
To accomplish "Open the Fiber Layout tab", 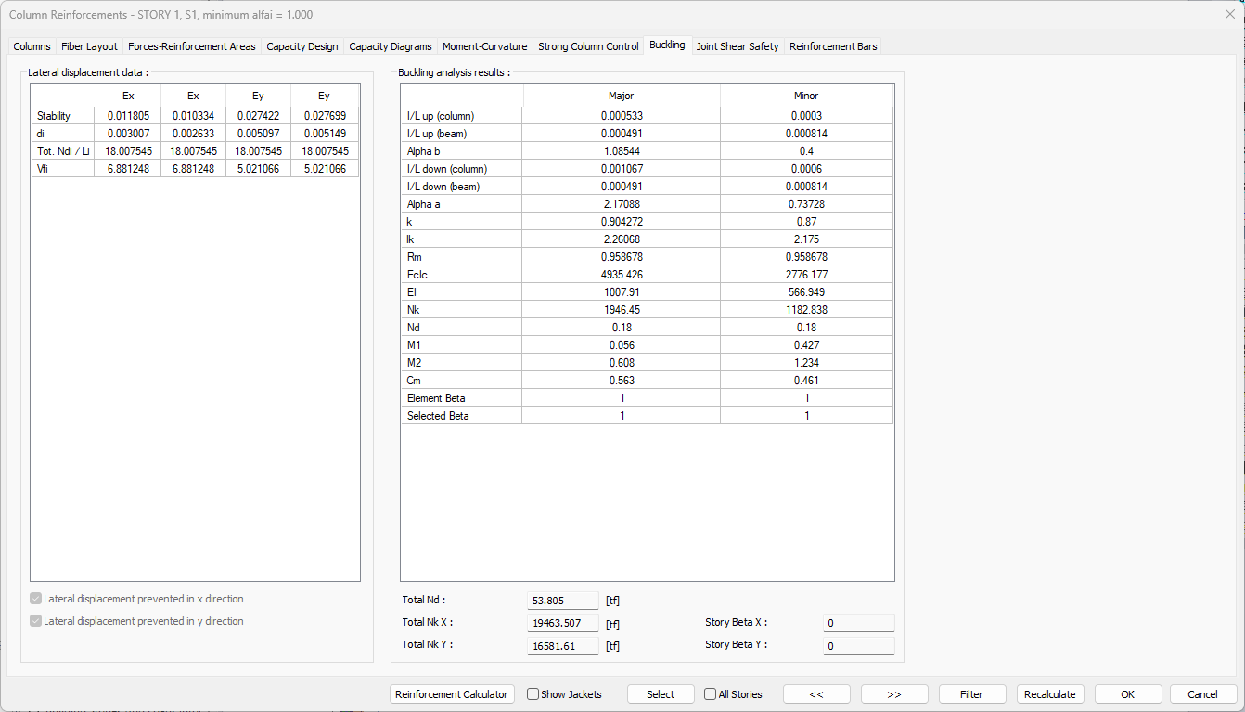I will (x=89, y=46).
